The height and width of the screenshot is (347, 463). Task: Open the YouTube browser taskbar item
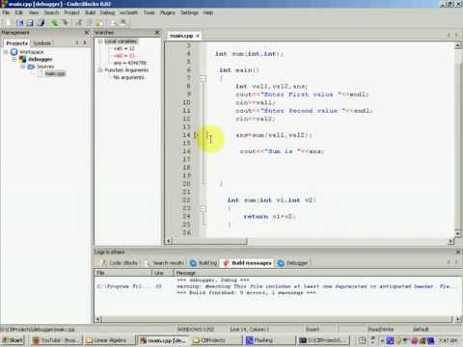55,340
